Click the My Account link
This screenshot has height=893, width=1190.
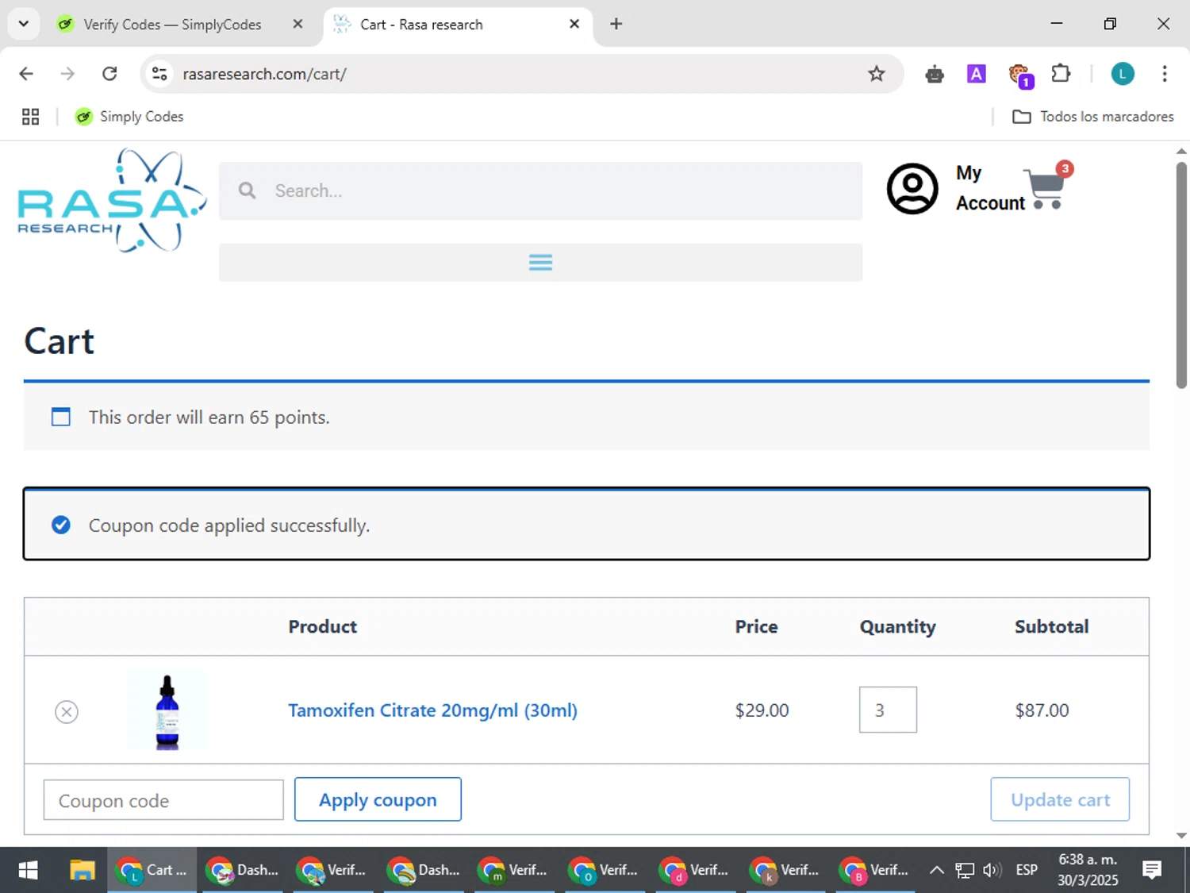(990, 188)
